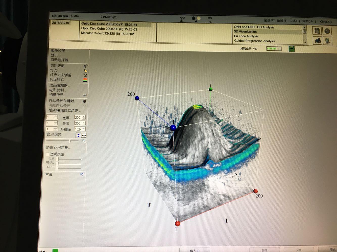337x252 pixels.
Task: Select Macular Cube 512x128 scan
Action: coord(107,33)
